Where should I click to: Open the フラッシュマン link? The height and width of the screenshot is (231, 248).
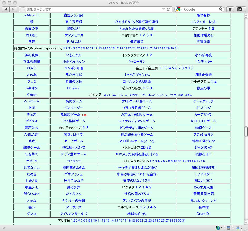point(204,134)
